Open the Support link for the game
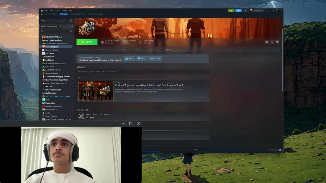326x183 pixels. [x=168, y=49]
